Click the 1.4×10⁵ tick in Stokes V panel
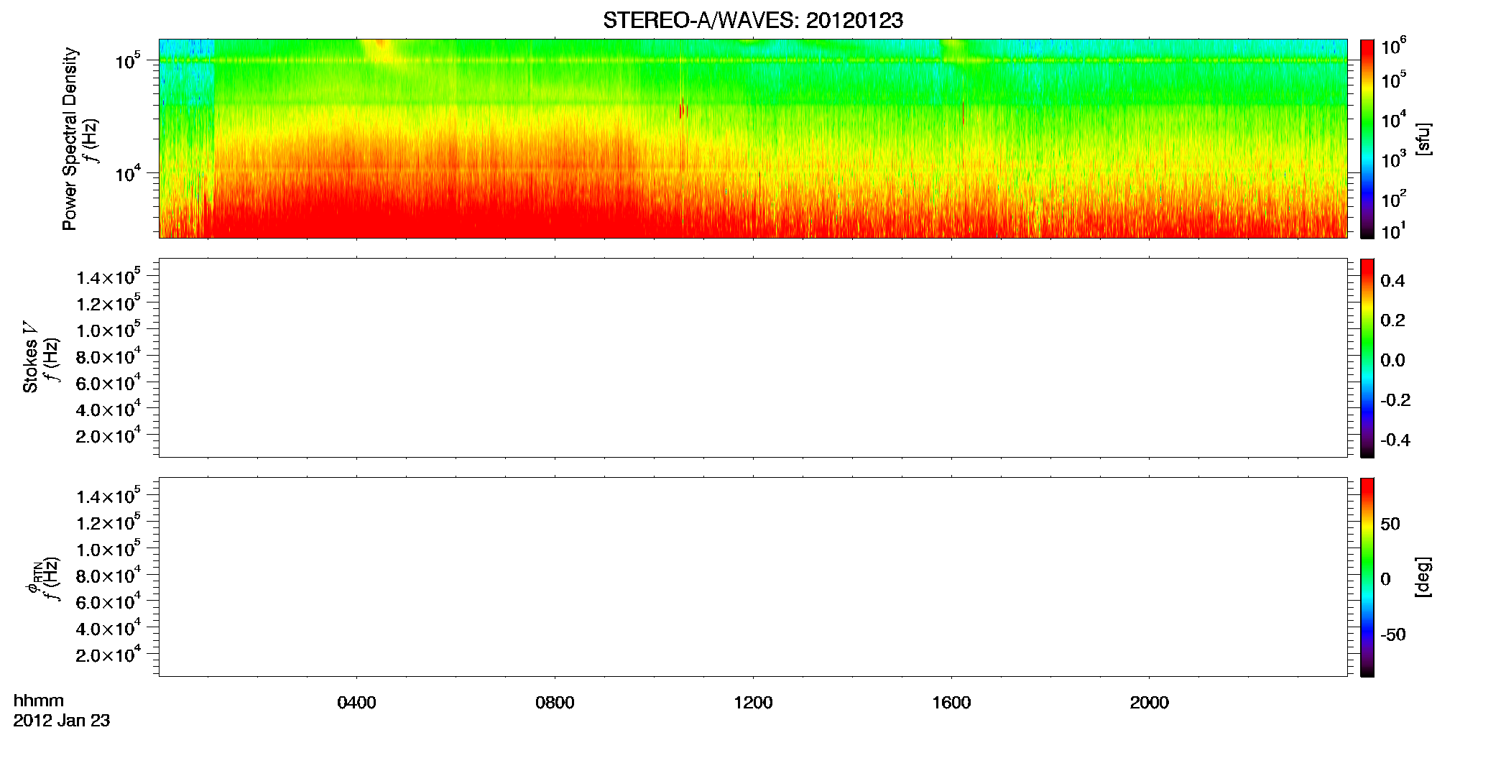 tap(108, 277)
